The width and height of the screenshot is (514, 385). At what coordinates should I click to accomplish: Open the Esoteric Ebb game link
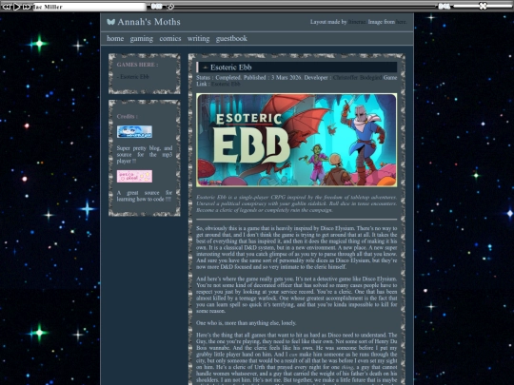226,84
